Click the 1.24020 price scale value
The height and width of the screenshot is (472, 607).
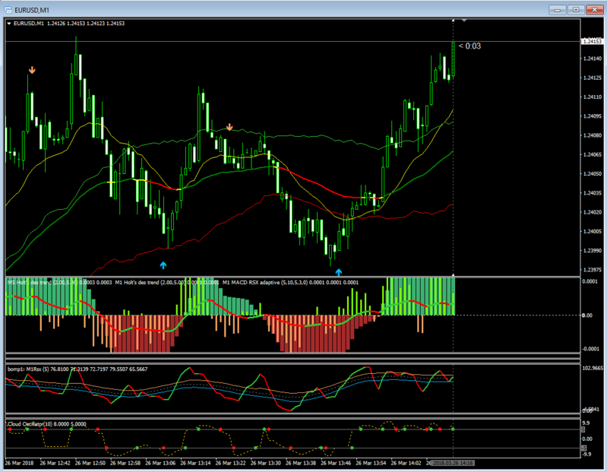click(593, 212)
